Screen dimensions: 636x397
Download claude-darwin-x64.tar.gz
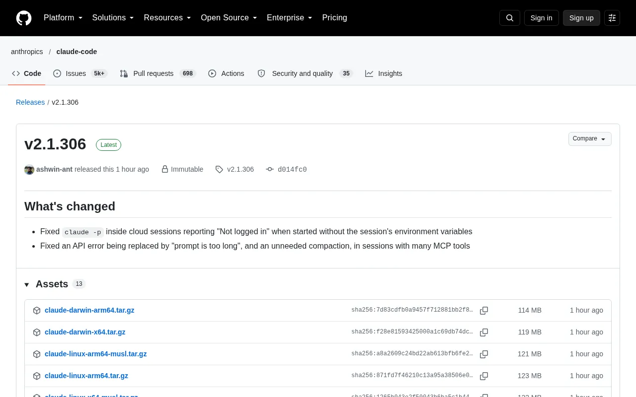85,332
